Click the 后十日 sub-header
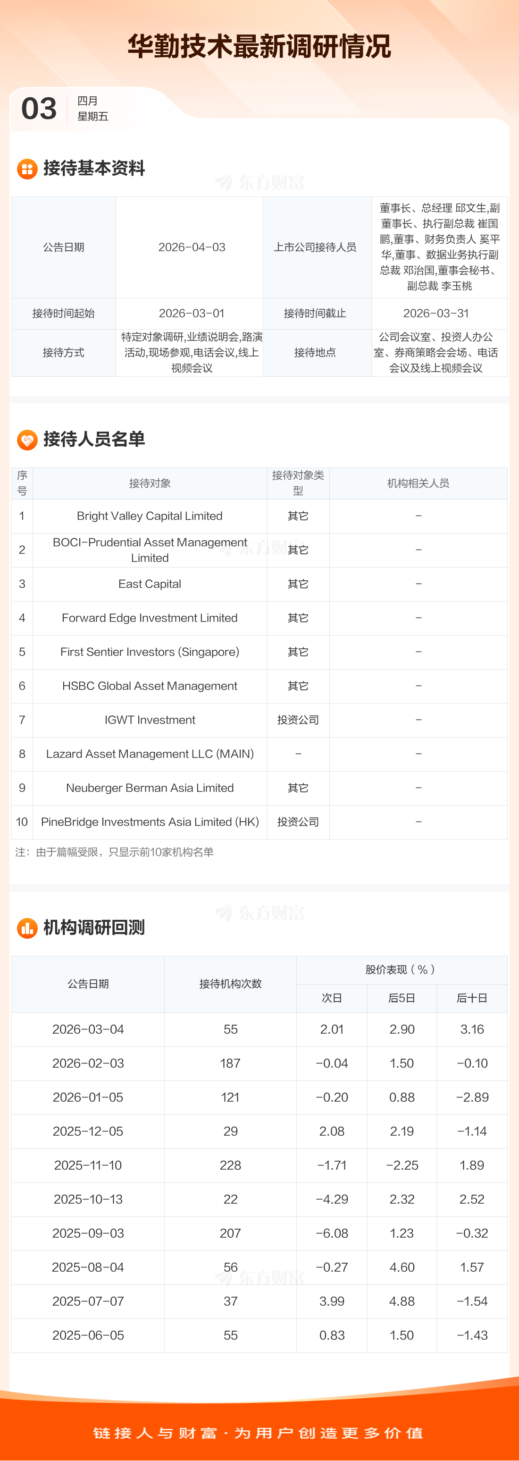The width and height of the screenshot is (519, 1461). (x=472, y=998)
